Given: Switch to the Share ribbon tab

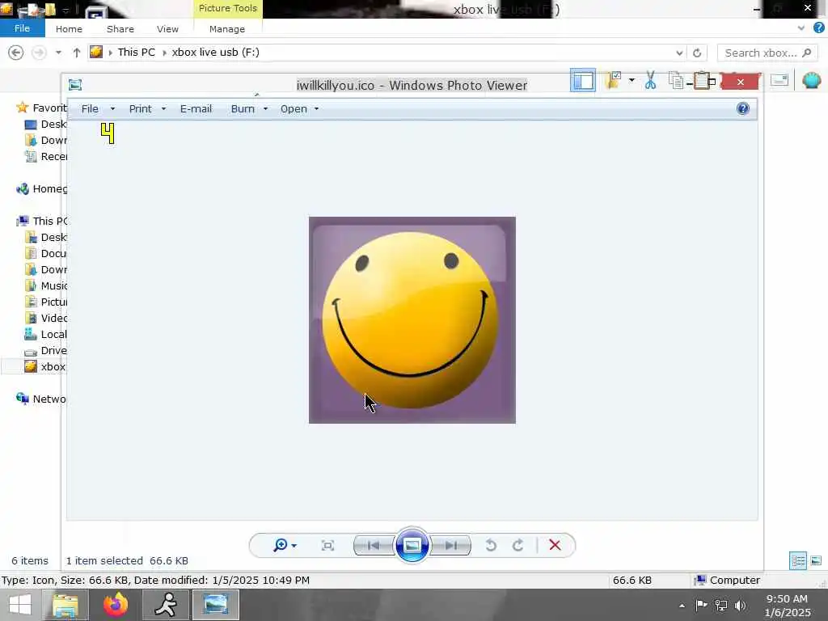Looking at the screenshot, I should tap(120, 29).
